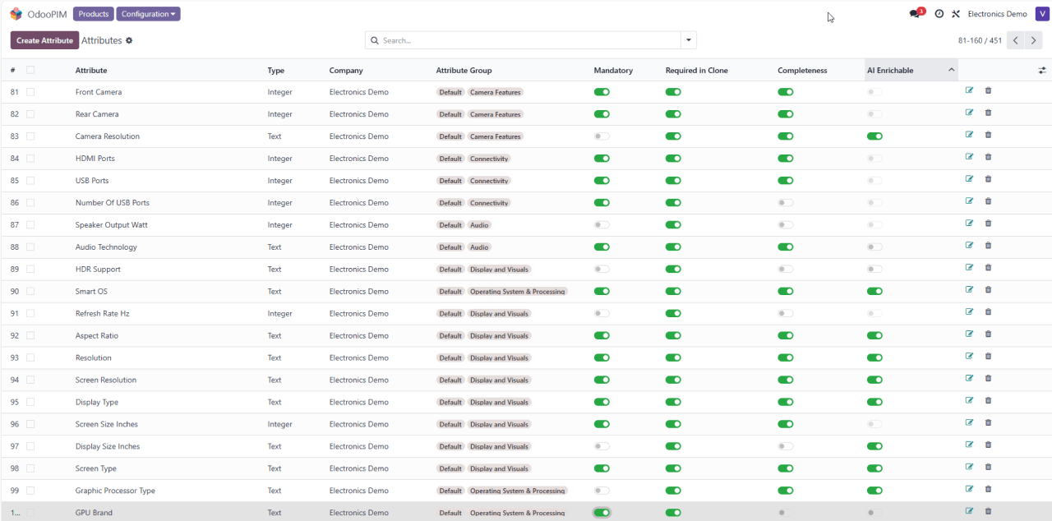This screenshot has height=521, width=1052.
Task: Expand the search options dropdown arrow
Action: coord(689,40)
